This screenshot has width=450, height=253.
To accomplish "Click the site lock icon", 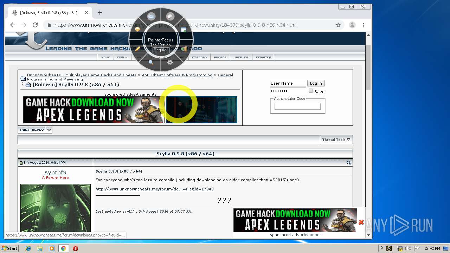I will pos(49,25).
